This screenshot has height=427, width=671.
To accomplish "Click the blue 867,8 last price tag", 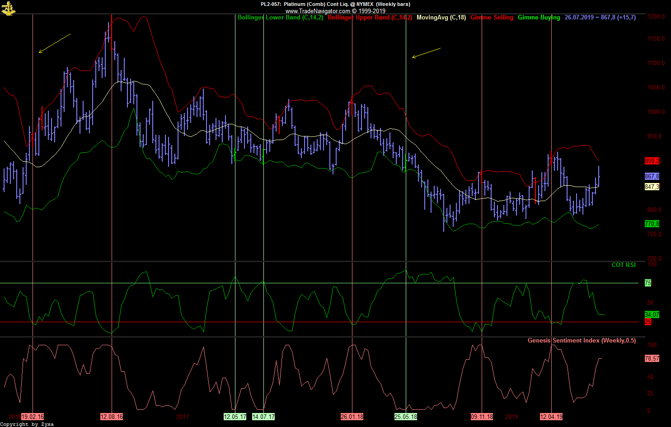I will (652, 176).
